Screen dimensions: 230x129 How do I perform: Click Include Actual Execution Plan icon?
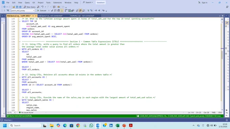66,10
